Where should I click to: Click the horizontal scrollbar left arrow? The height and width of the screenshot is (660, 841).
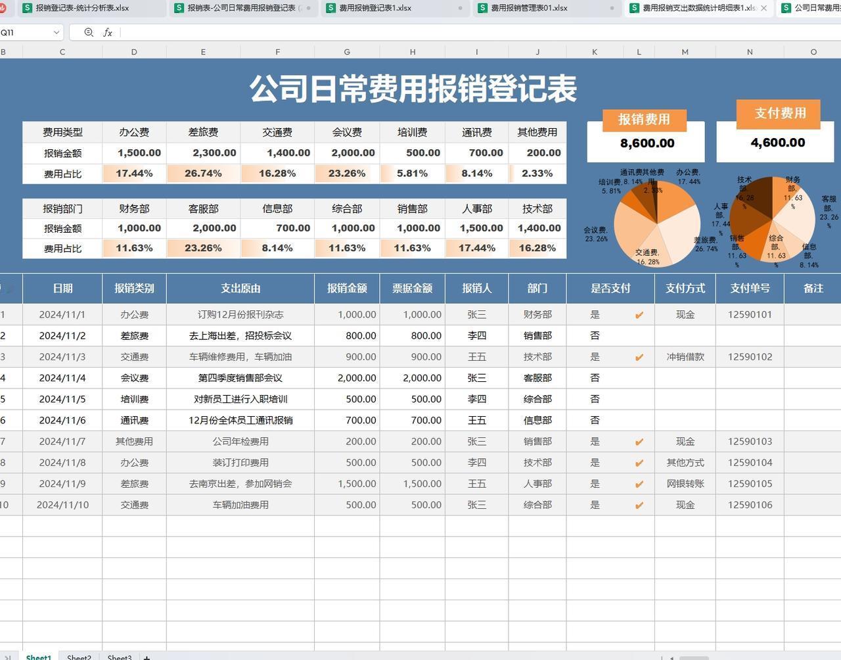pyautogui.click(x=671, y=657)
